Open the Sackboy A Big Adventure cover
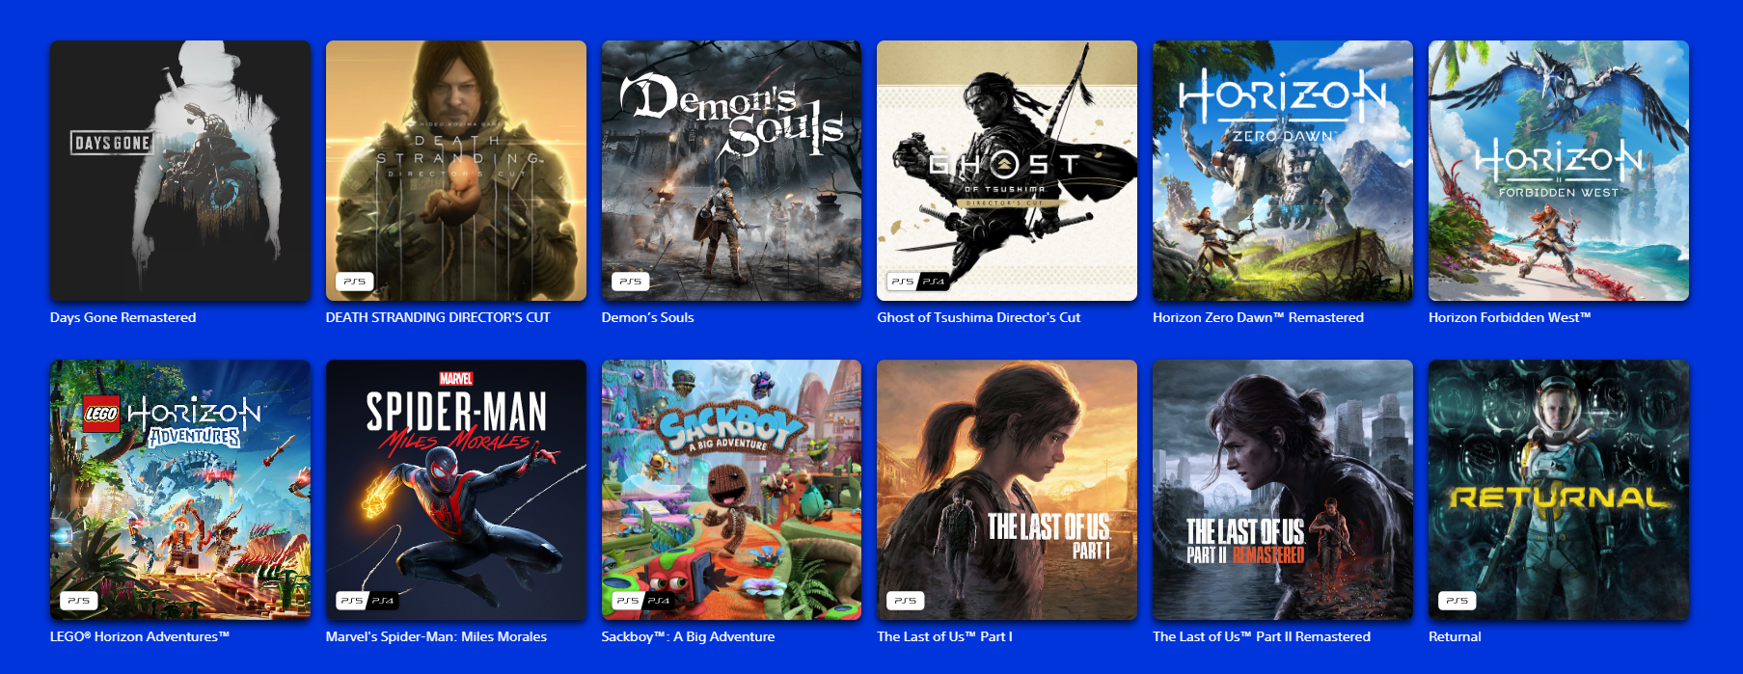Viewport: 1743px width, 674px height. click(x=731, y=490)
